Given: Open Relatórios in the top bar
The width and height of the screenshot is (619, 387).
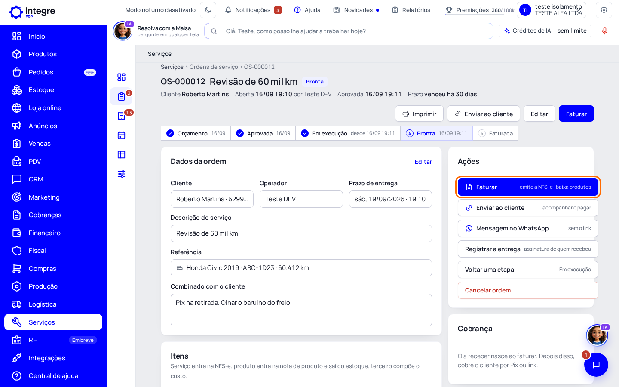Looking at the screenshot, I should point(411,10).
